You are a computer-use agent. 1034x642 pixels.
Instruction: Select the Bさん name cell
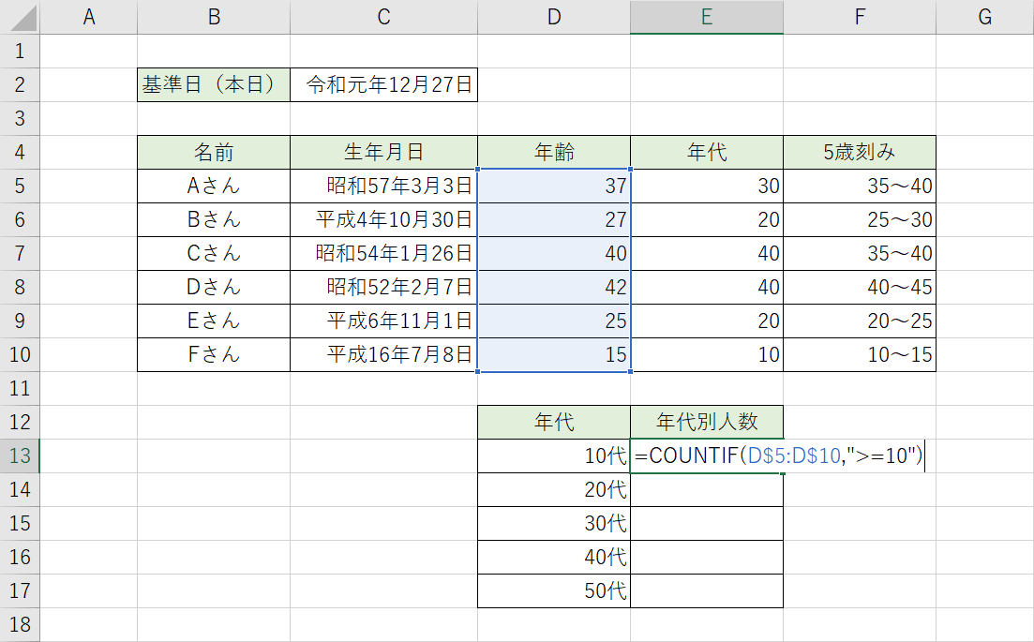pyautogui.click(x=214, y=219)
